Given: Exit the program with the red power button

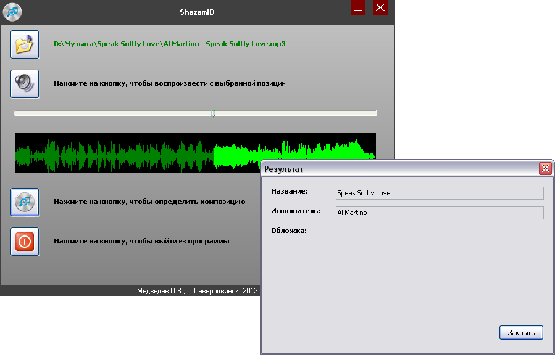Looking at the screenshot, I should (x=25, y=242).
